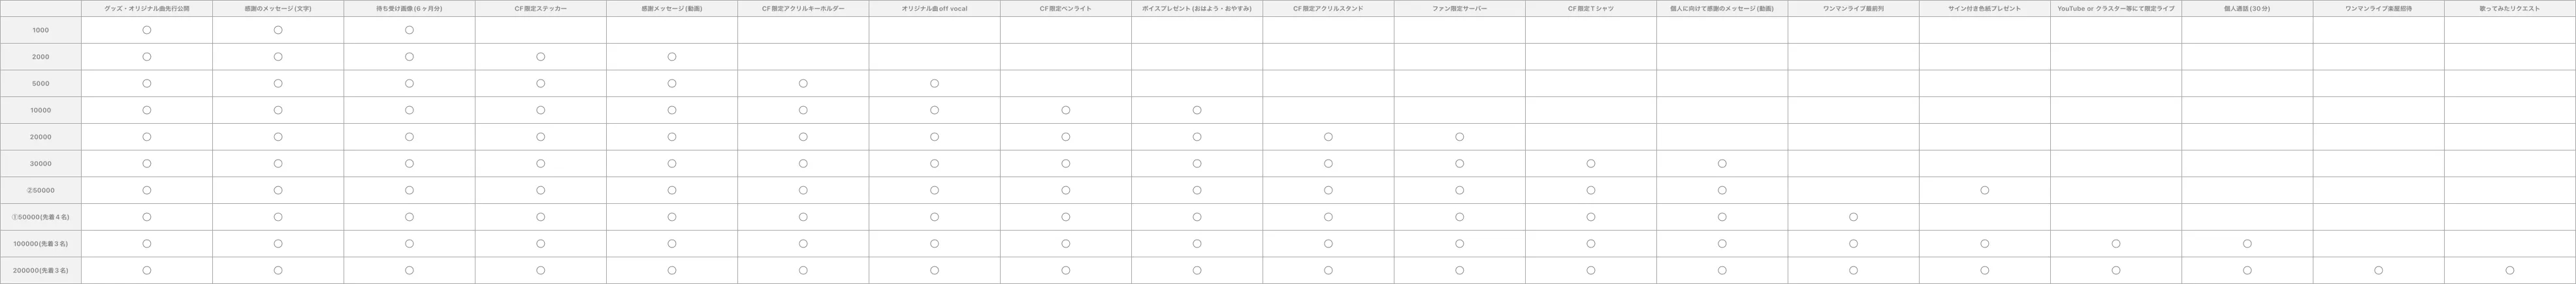Click the 100000 row circle under 個人通話(30分)
The image size is (2576, 284).
tap(2247, 243)
